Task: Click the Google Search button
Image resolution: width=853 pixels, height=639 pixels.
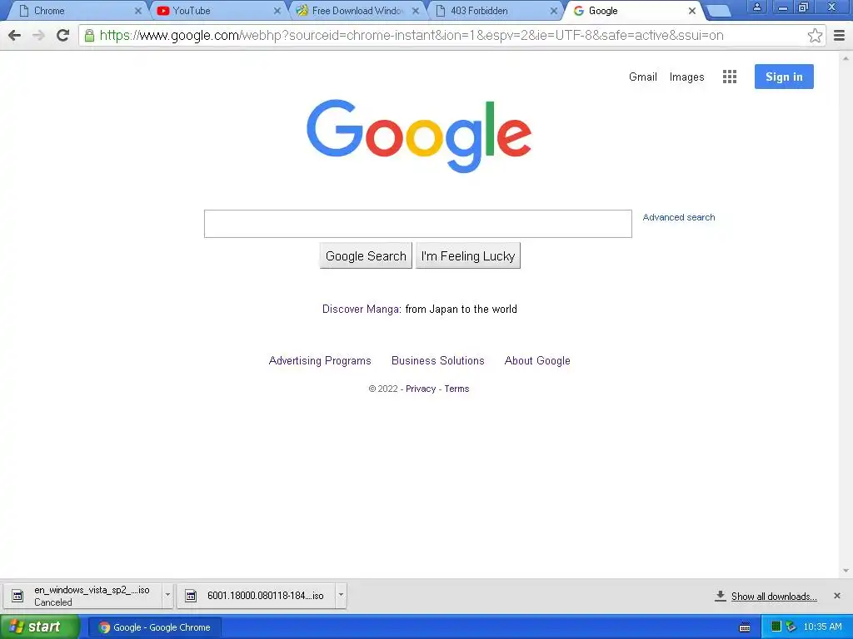Action: coord(366,256)
